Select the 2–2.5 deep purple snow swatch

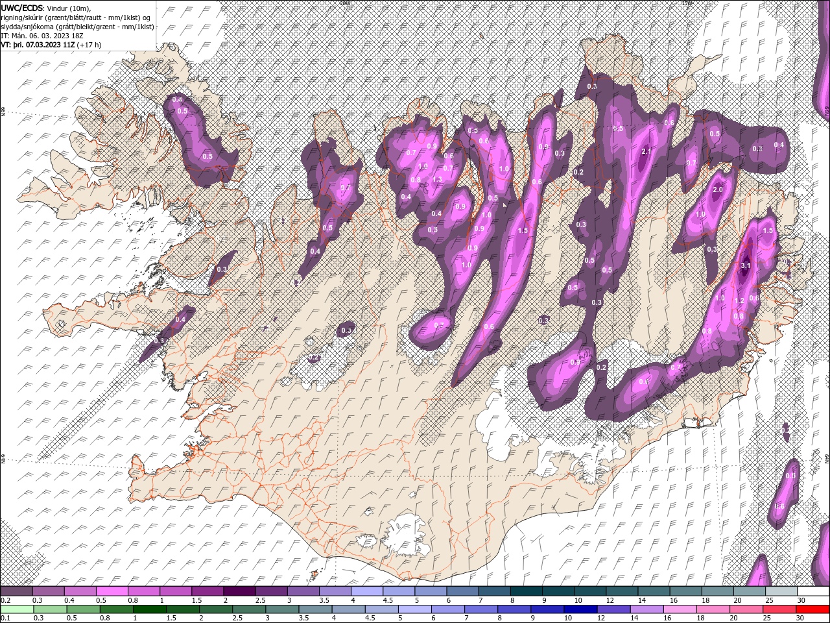coord(239,591)
